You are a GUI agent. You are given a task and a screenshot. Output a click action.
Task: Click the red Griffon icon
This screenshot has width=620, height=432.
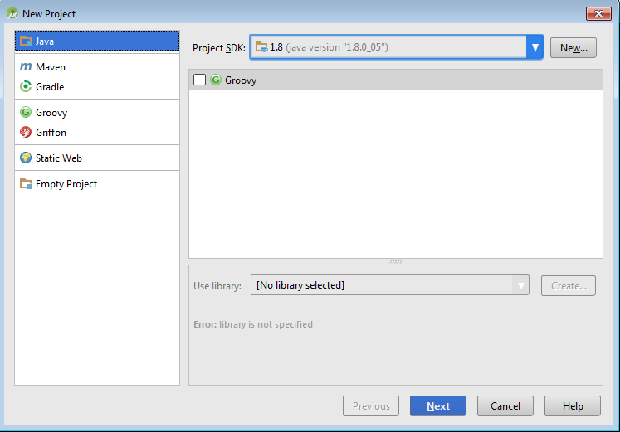click(26, 132)
